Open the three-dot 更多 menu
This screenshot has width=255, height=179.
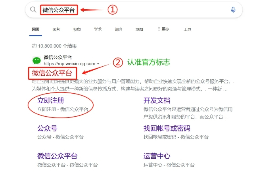tap(164, 29)
